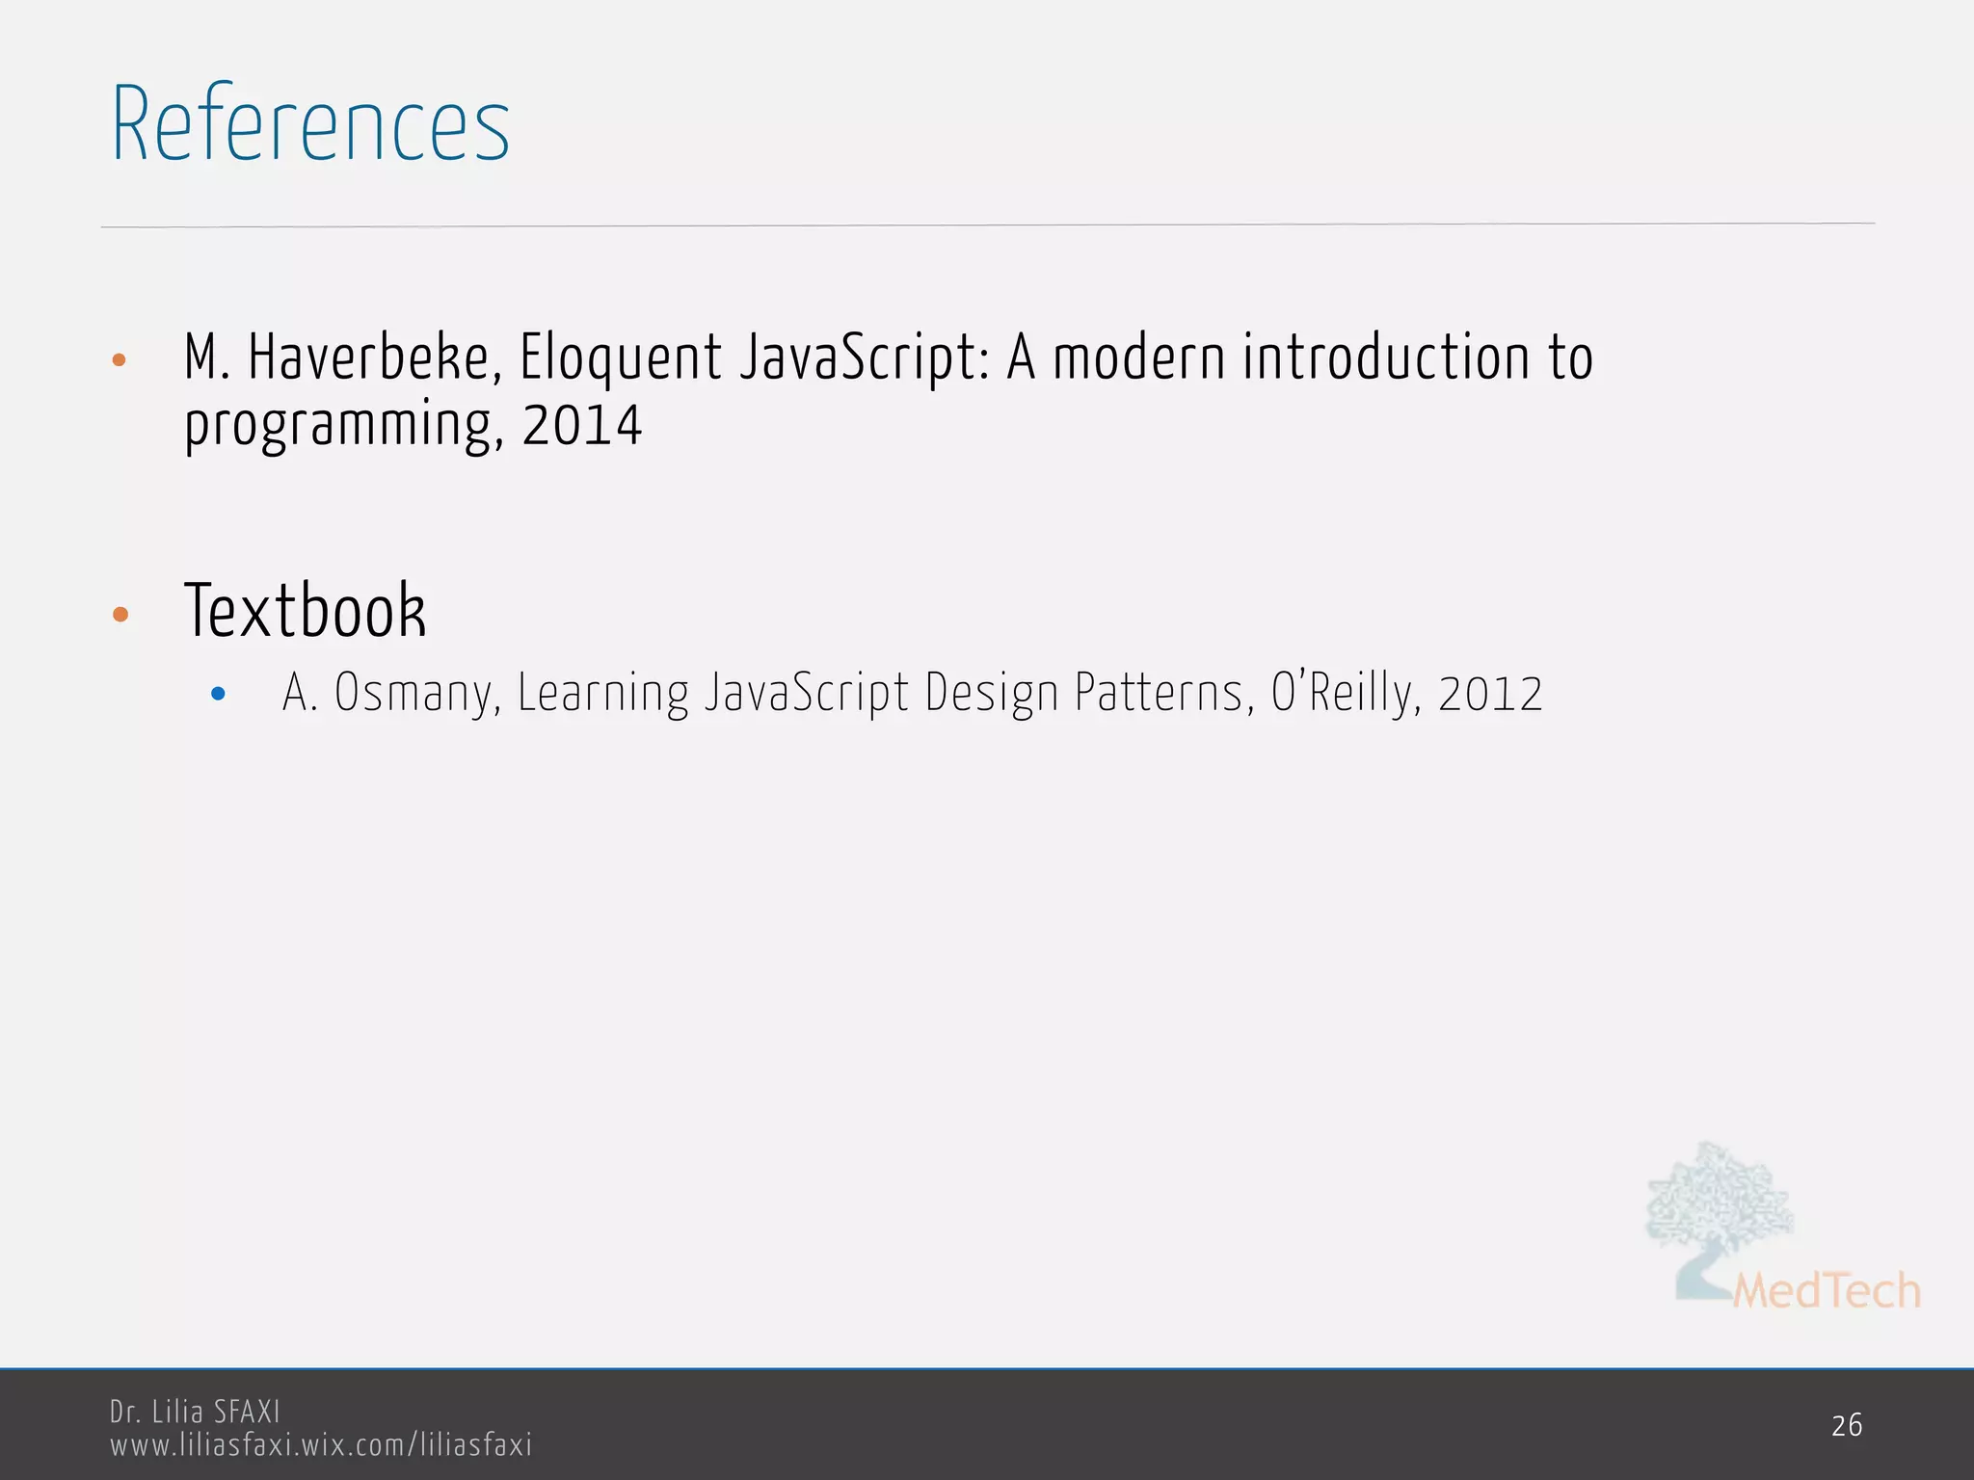Open the www.liliasfaxi.wix.com/liliasfaxi link
Screen dimensions: 1974x1480
[321, 1445]
